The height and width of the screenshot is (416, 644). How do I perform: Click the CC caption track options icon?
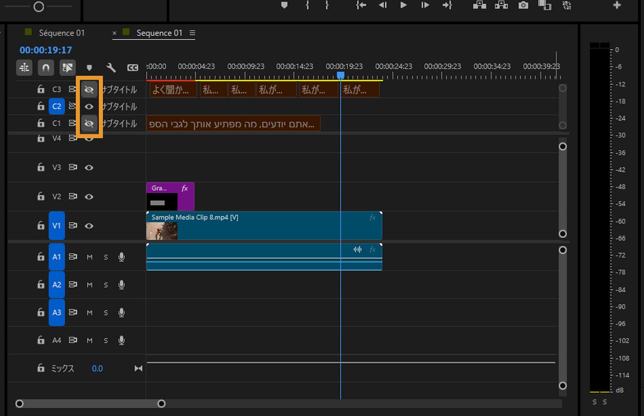(132, 68)
